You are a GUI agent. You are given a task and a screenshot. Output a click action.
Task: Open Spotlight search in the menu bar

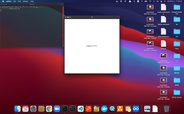154,1
